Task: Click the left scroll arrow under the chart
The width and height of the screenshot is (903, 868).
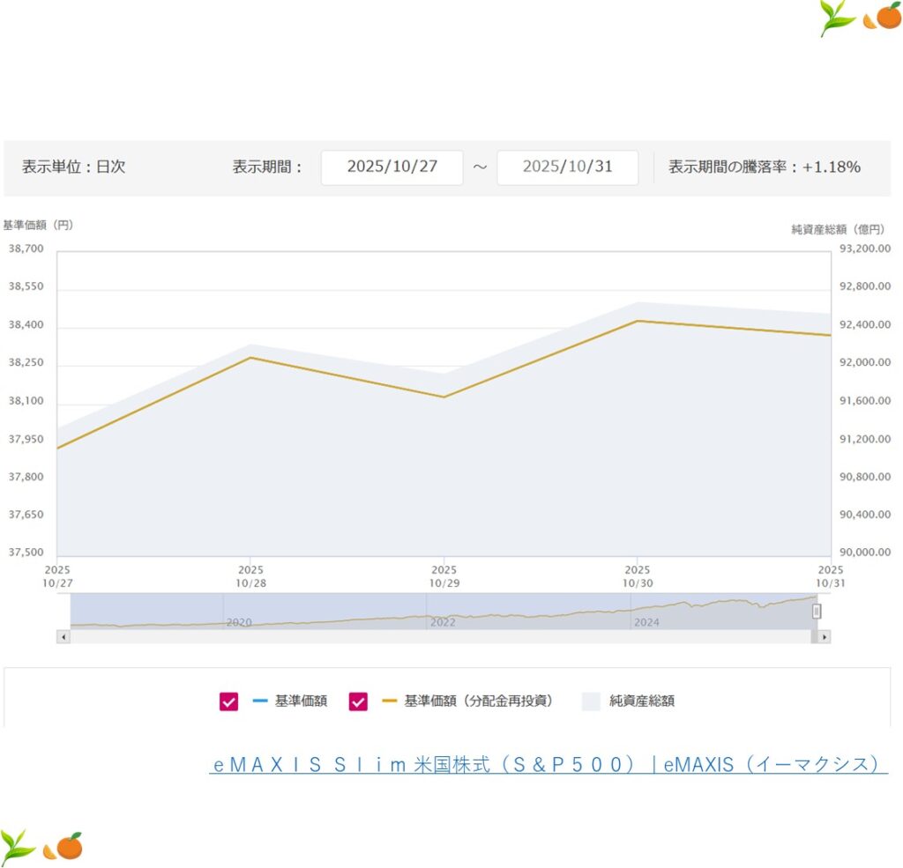Action: click(x=63, y=636)
